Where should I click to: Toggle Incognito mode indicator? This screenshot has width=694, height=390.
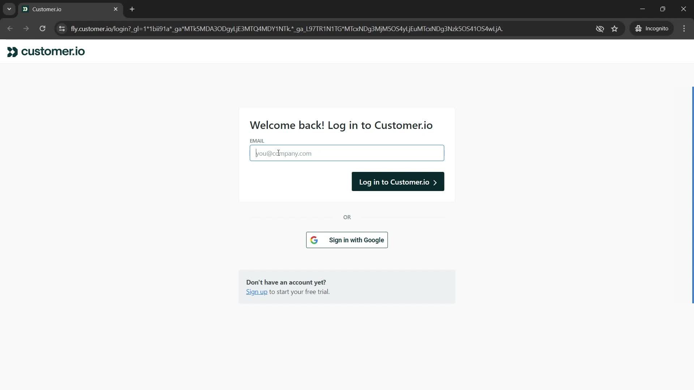(654, 29)
